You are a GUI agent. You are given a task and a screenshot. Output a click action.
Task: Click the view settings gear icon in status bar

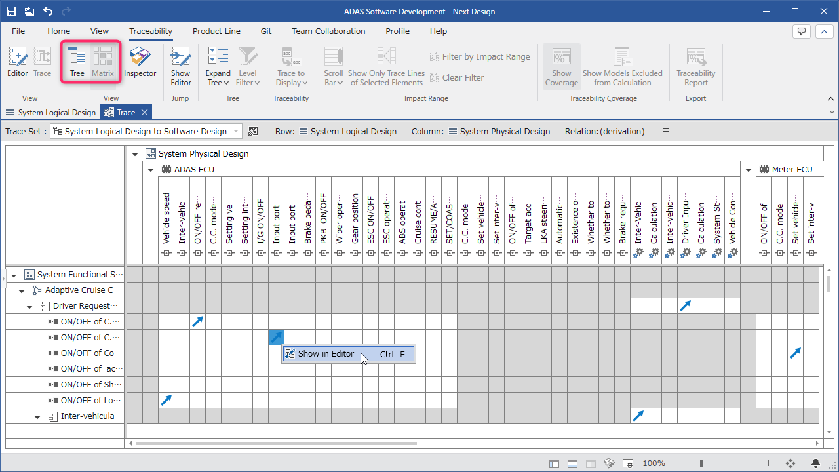pyautogui.click(x=627, y=463)
